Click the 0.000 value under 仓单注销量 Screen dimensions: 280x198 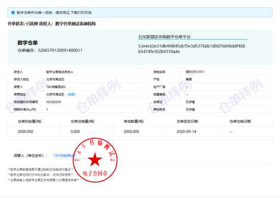point(75,132)
